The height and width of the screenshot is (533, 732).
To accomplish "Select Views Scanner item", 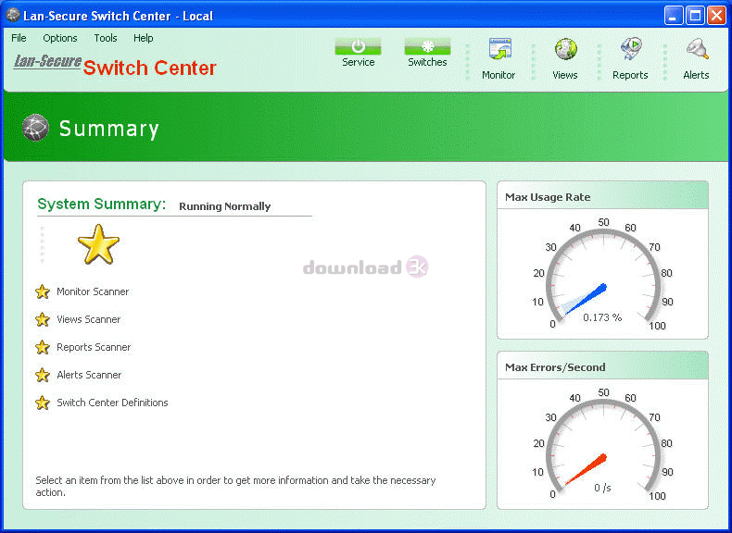I will (88, 319).
